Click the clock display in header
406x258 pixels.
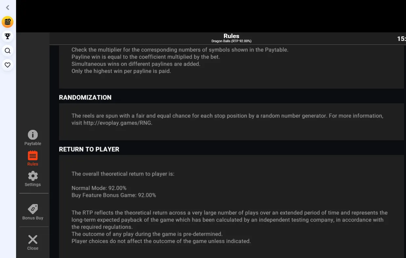point(401,39)
